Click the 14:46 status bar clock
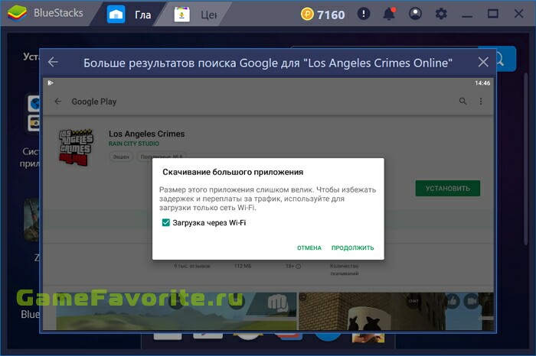Image resolution: width=536 pixels, height=356 pixels. tap(482, 83)
